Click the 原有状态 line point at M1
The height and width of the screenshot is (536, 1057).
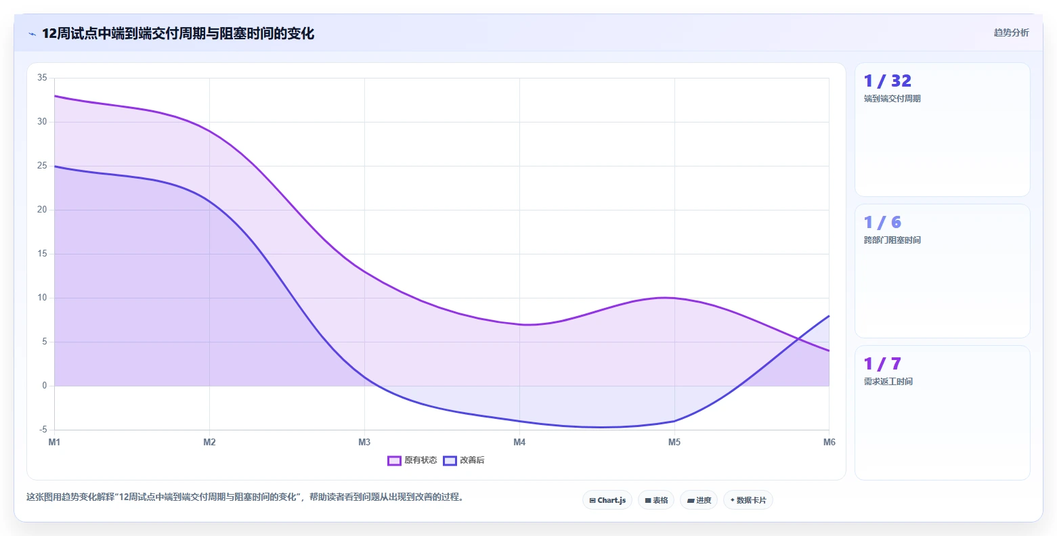pyautogui.click(x=54, y=95)
